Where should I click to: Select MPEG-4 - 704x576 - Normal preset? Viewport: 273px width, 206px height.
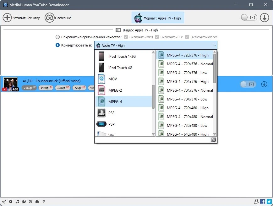click(x=185, y=90)
